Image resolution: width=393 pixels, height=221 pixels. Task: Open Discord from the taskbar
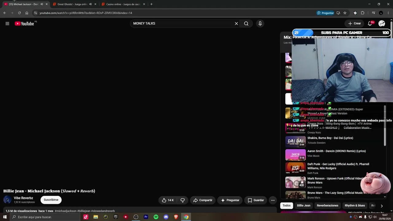166,217
